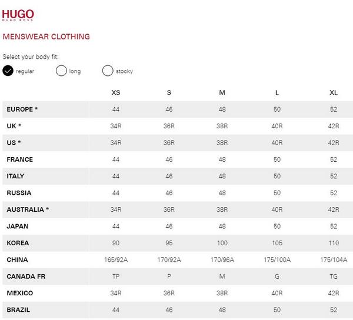Click the MEXICO row label
The height and width of the screenshot is (320, 353).
[x=20, y=293]
